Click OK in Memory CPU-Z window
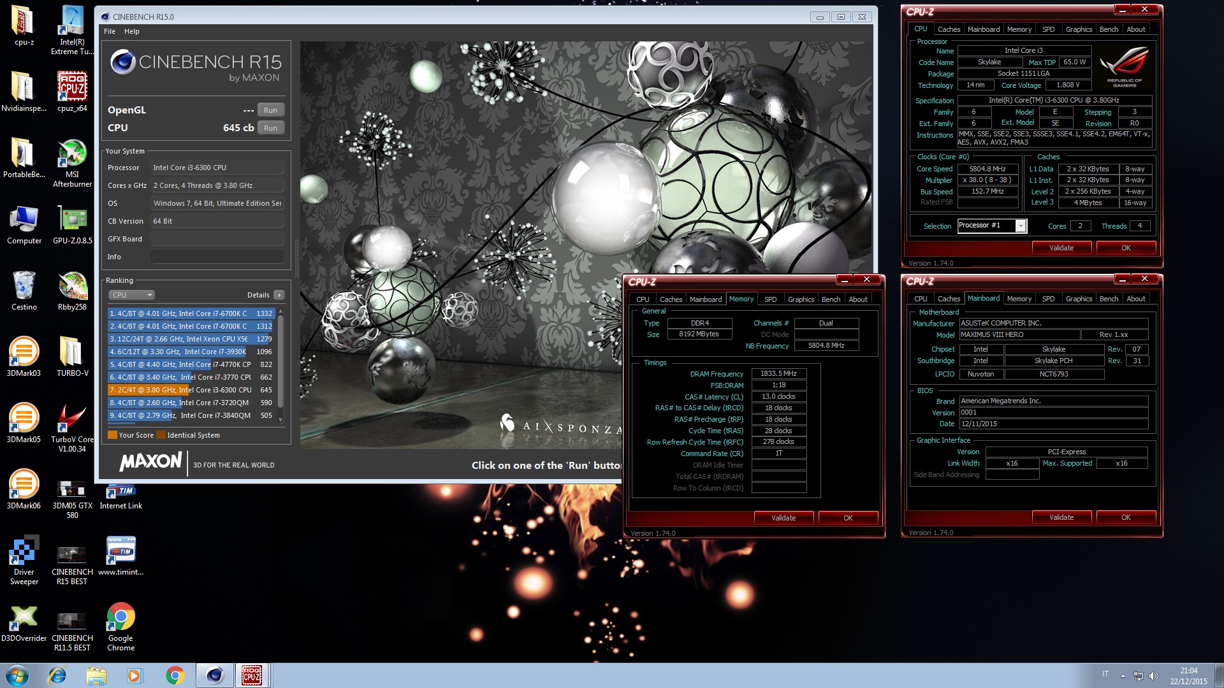The width and height of the screenshot is (1224, 688). click(848, 518)
